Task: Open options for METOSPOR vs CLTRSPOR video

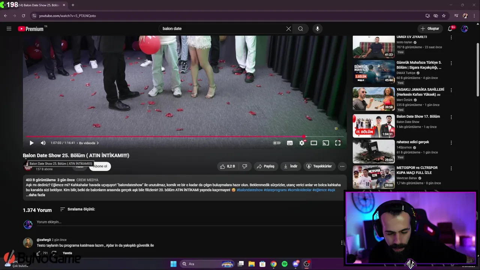Action: point(451,168)
